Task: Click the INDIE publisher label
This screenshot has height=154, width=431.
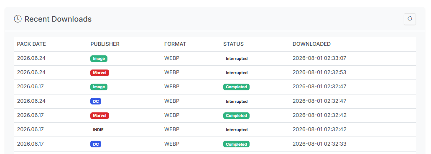Action: click(98, 130)
